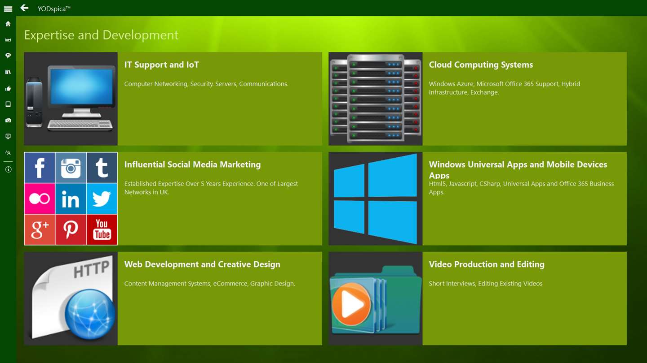The width and height of the screenshot is (647, 363).
Task: Open Windows Universal Apps and Mobile Devices heading
Action: [518, 169]
